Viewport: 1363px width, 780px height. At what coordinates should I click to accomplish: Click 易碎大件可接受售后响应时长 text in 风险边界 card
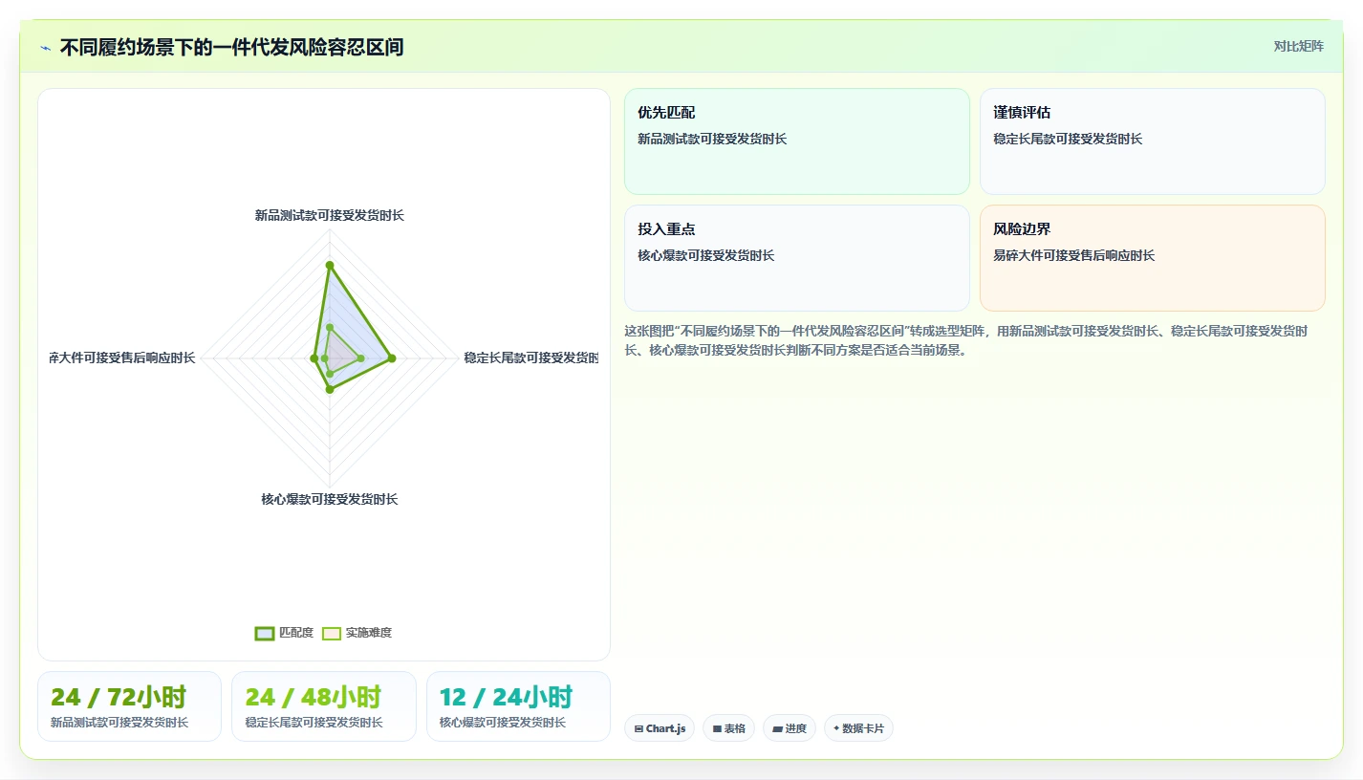point(1073,255)
